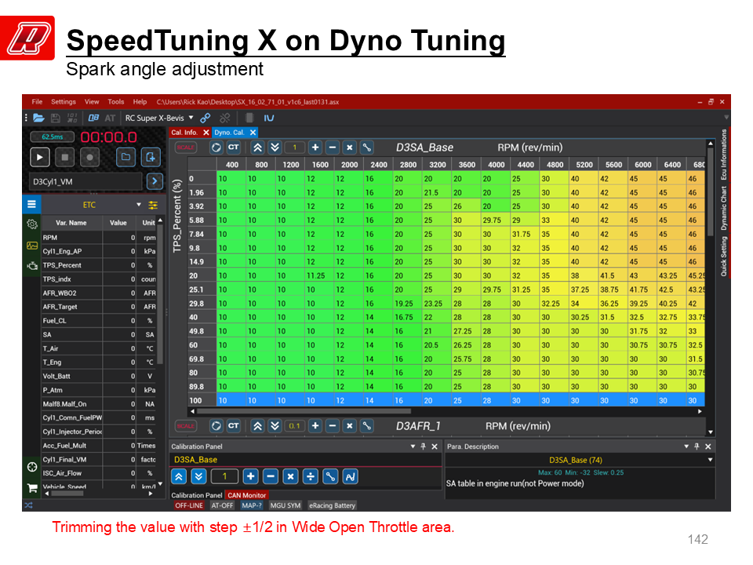Click the stop square button
Image resolution: width=753 pixels, height=565 pixels.
tap(65, 157)
